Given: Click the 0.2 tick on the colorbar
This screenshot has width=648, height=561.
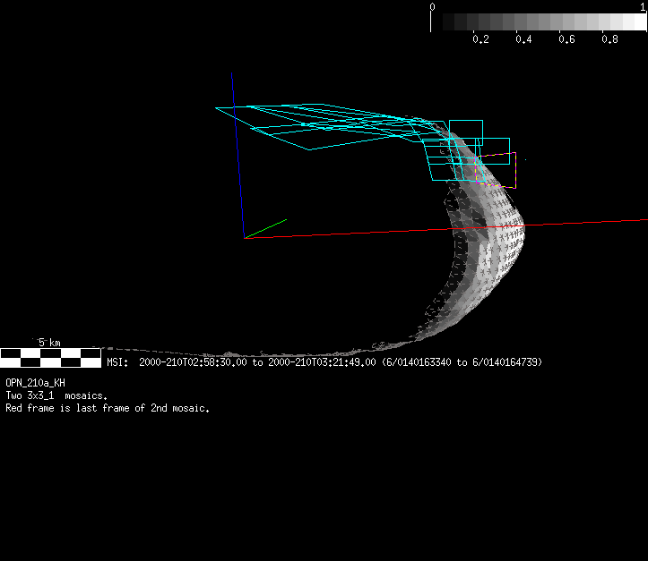Looking at the screenshot, I should click(x=480, y=39).
